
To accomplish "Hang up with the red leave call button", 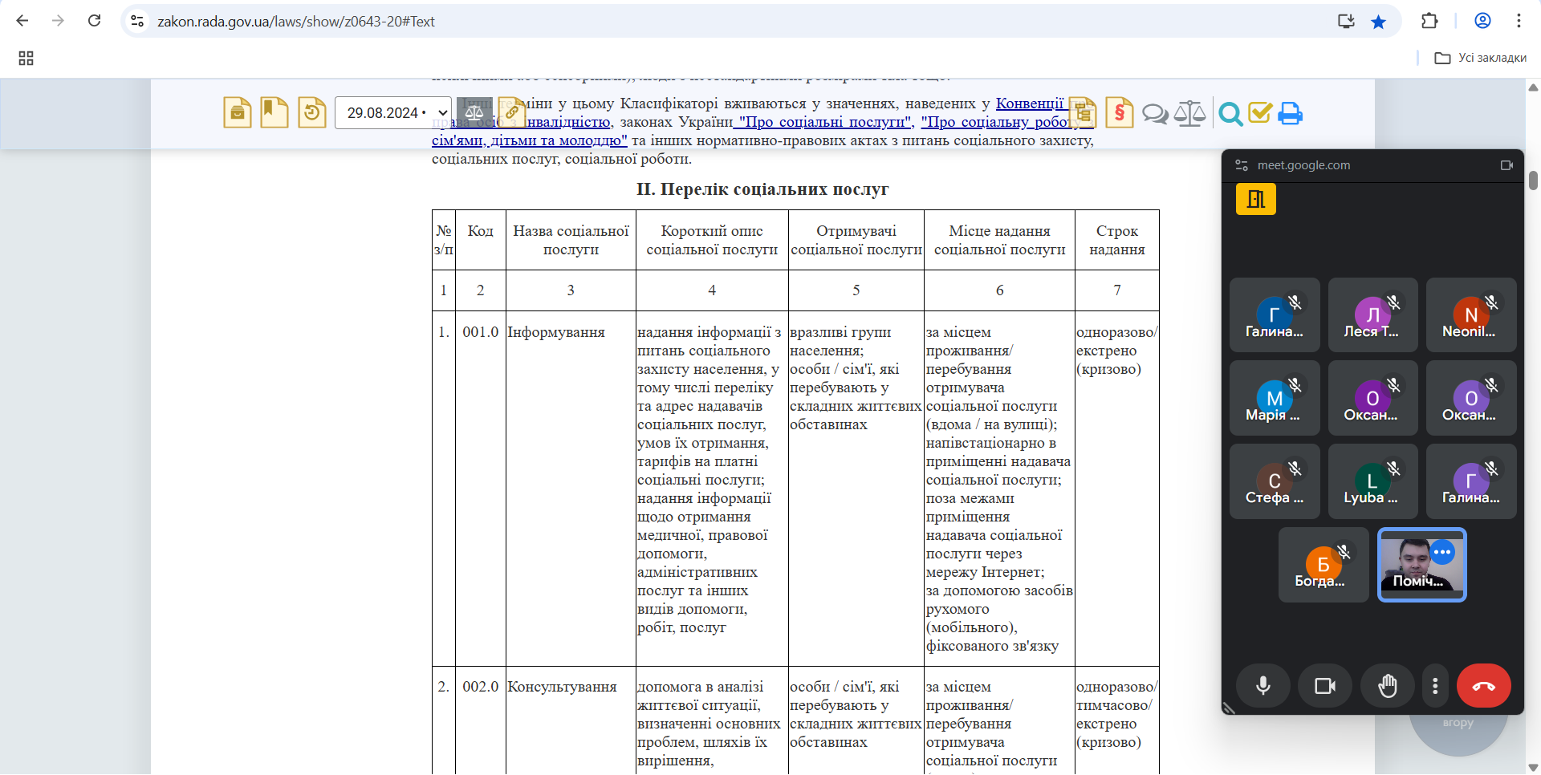I will tap(1483, 686).
